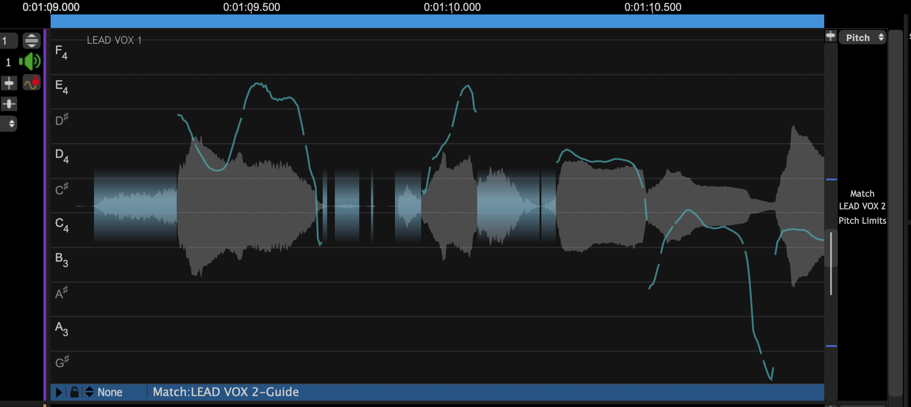
Task: Click the upper vertical zoom slider icon
Action: pos(9,83)
